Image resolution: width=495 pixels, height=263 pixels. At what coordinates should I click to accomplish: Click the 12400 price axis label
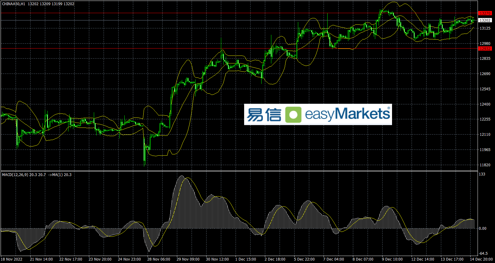pyautogui.click(x=485, y=104)
